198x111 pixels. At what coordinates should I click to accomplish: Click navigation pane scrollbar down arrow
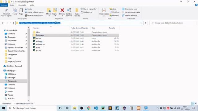click(28, 101)
